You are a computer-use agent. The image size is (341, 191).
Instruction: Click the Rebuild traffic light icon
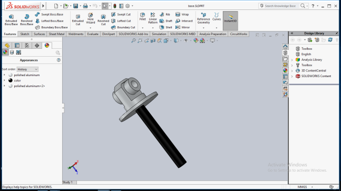tap(114, 6)
